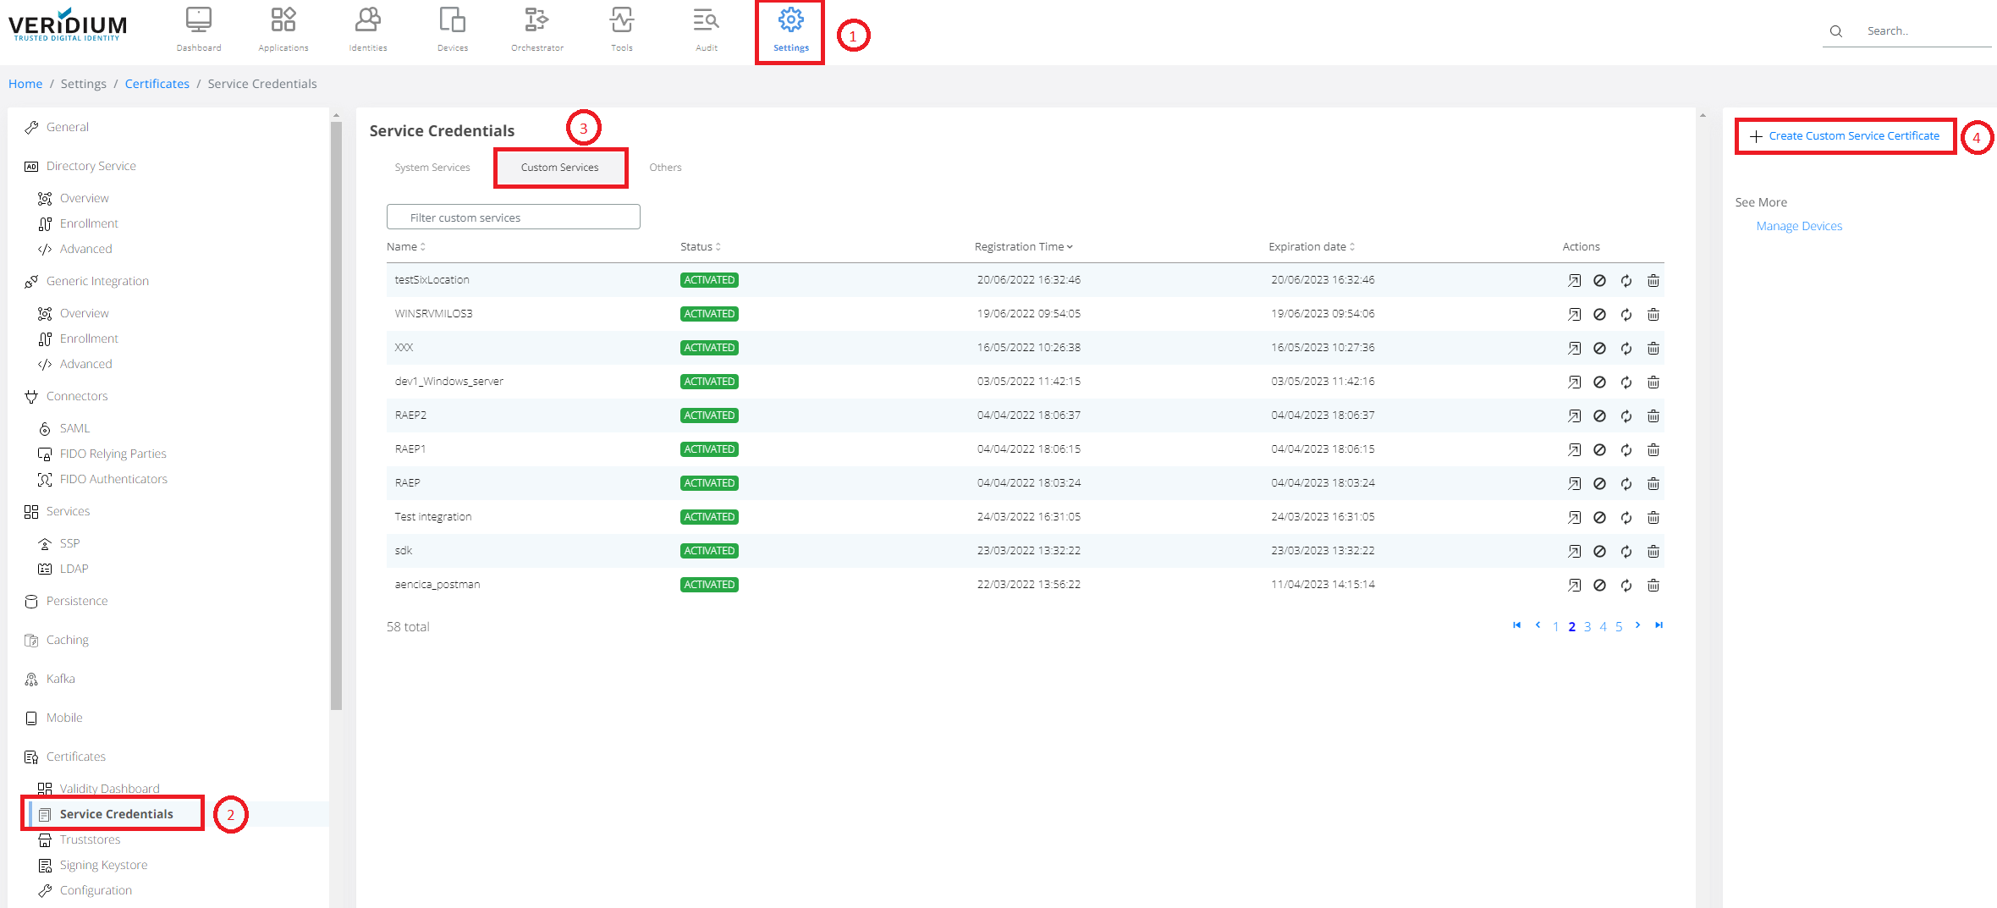This screenshot has height=908, width=1997.
Task: Click the Filter custom services field
Action: pyautogui.click(x=513, y=217)
